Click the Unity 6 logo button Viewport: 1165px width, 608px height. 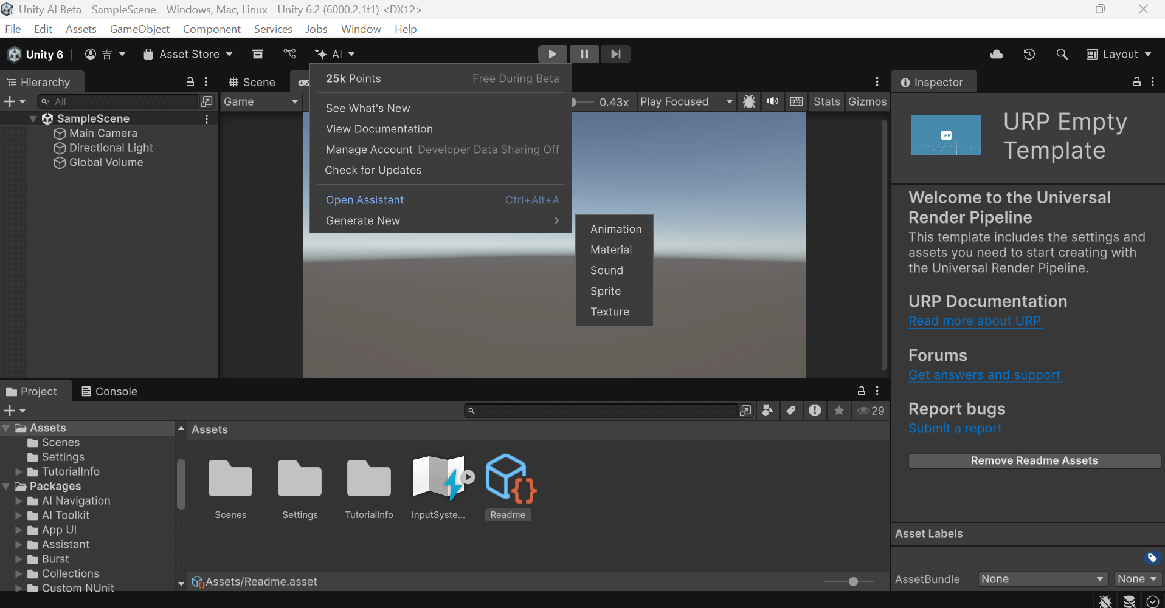(35, 54)
